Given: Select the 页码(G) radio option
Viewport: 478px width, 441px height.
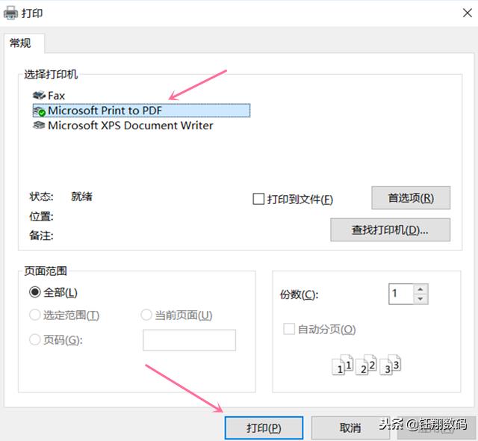Looking at the screenshot, I should pyautogui.click(x=35, y=339).
